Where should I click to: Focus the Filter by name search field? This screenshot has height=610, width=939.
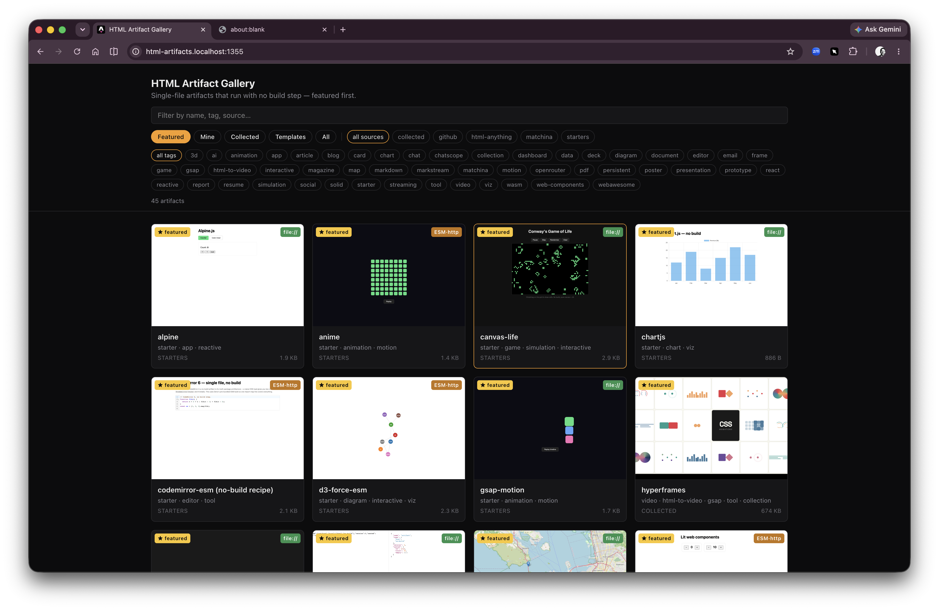coord(469,116)
